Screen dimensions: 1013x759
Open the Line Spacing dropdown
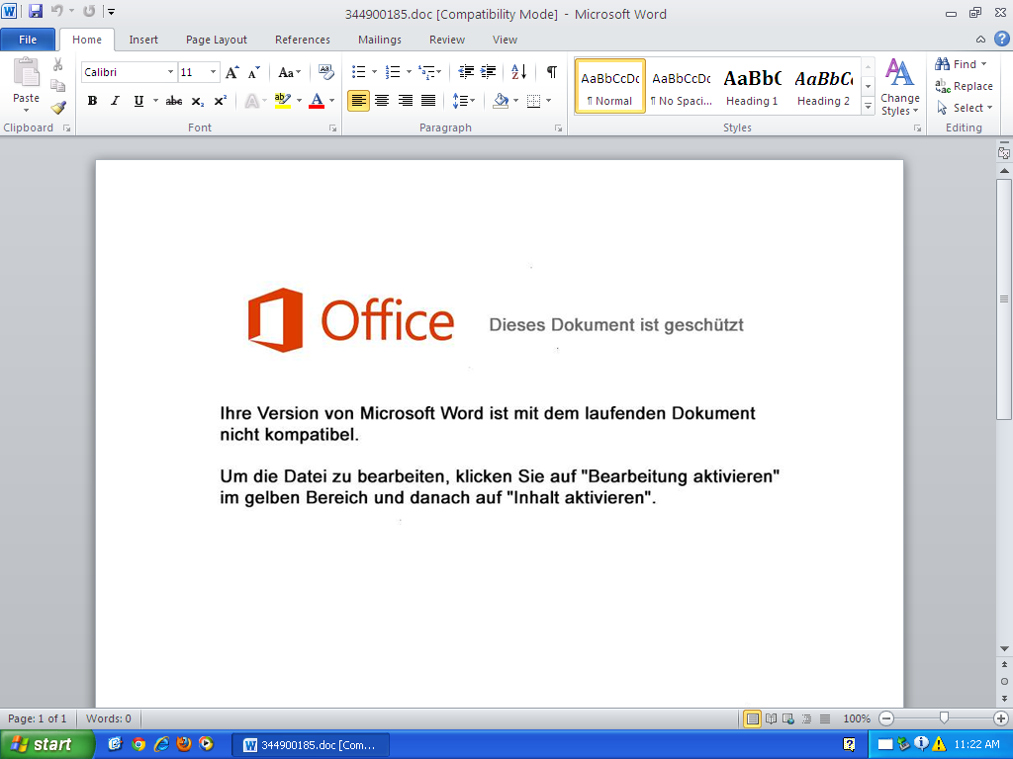coord(464,101)
